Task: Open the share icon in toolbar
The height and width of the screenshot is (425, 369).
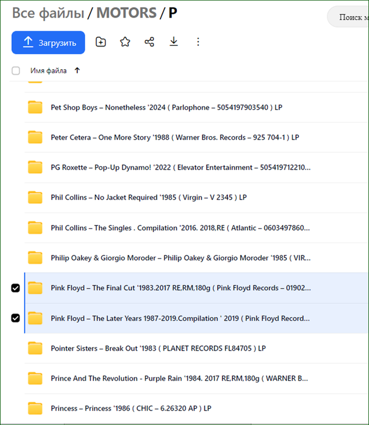Action: (x=149, y=42)
